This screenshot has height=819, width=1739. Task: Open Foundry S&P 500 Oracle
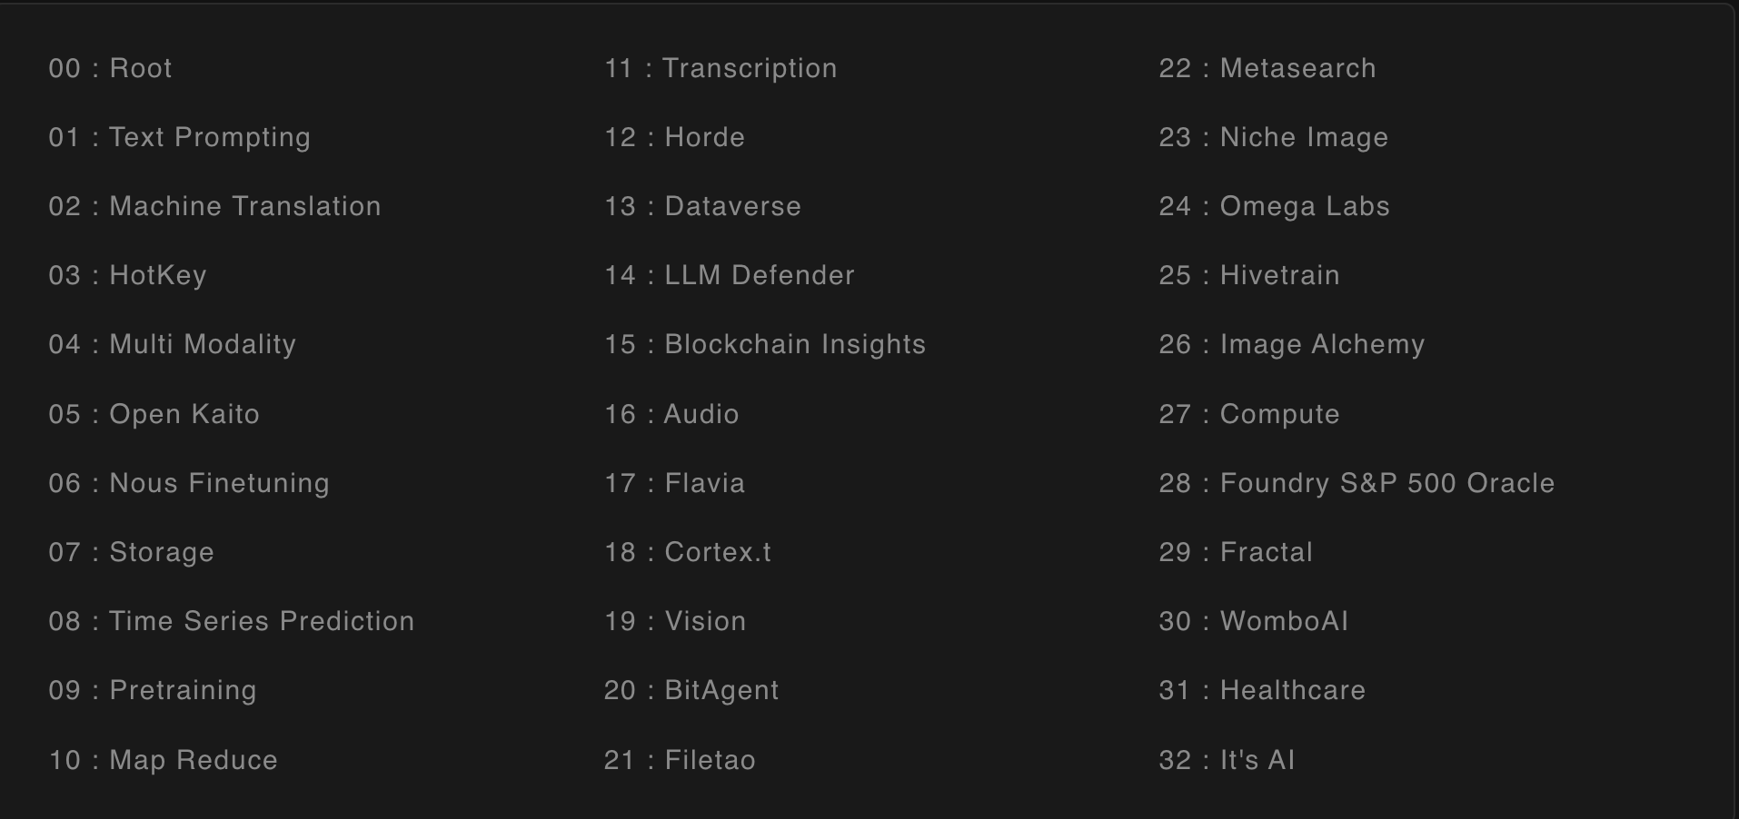1356,483
